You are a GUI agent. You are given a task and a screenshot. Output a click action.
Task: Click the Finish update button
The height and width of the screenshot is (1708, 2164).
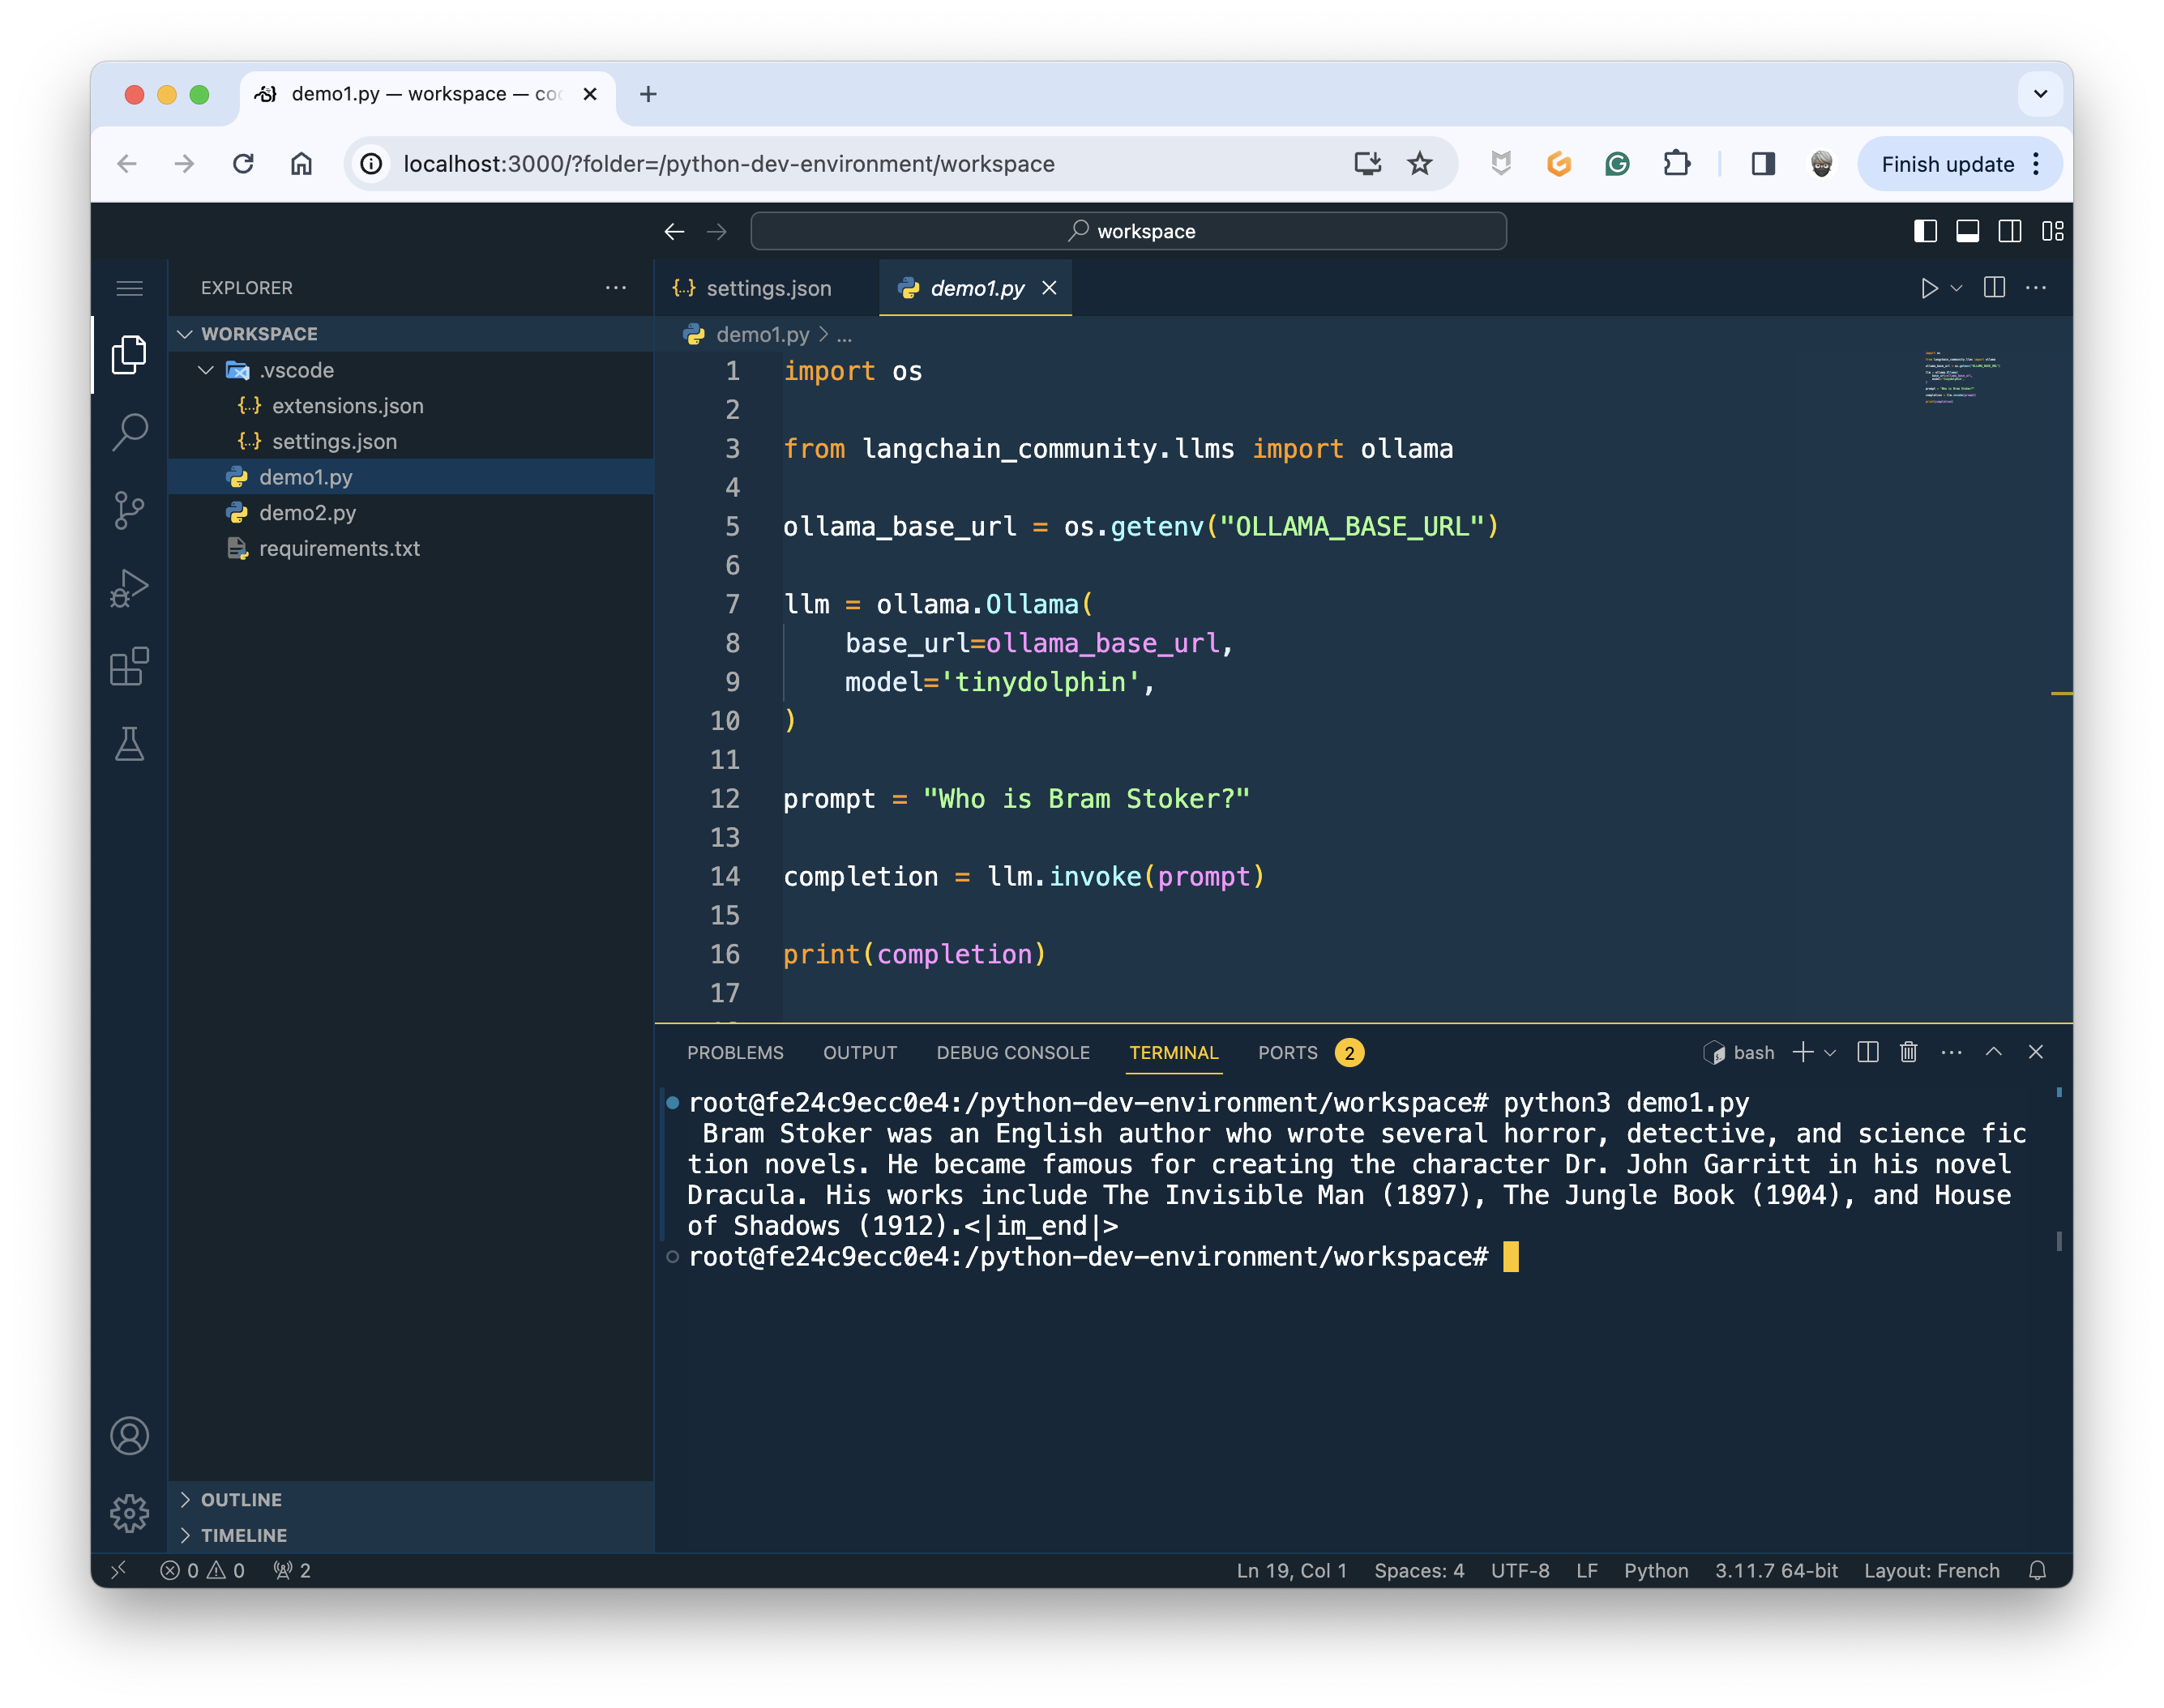[x=1947, y=164]
